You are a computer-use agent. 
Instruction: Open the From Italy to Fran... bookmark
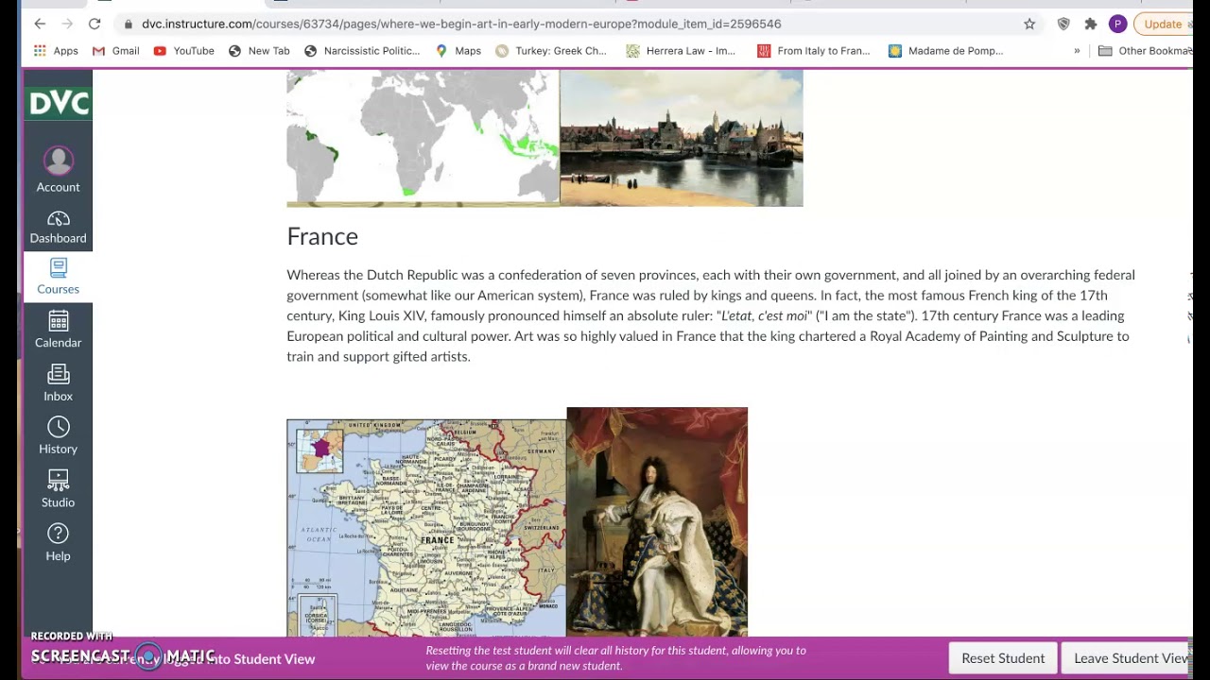point(814,51)
